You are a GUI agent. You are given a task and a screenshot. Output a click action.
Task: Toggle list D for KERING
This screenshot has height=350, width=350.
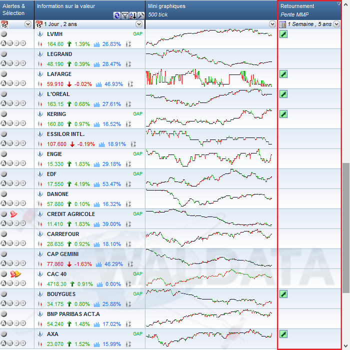(x=23, y=123)
